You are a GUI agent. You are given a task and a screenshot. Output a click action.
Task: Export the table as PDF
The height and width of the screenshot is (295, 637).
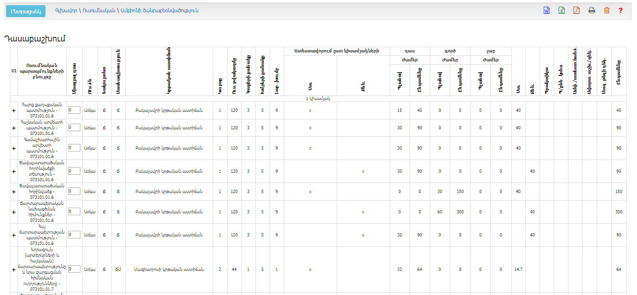click(576, 10)
